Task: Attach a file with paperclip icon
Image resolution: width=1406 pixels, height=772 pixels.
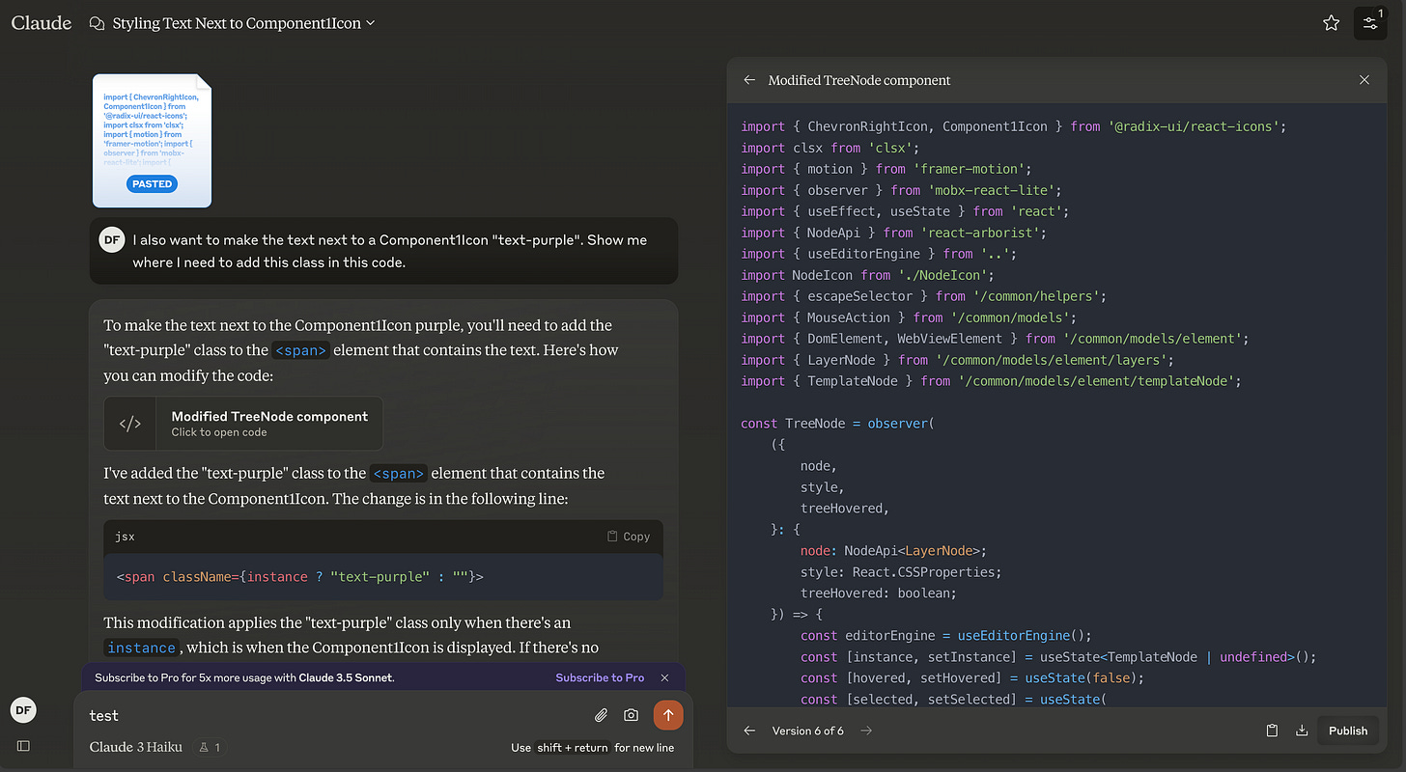Action: pos(601,715)
